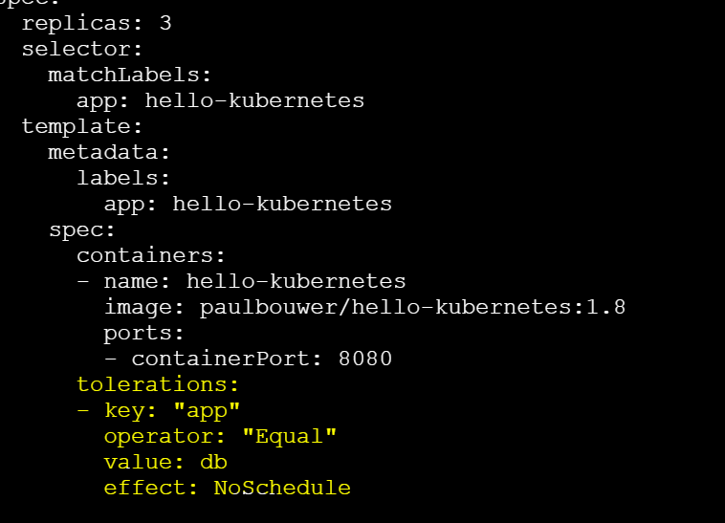Click the replica count value 3

pos(165,22)
